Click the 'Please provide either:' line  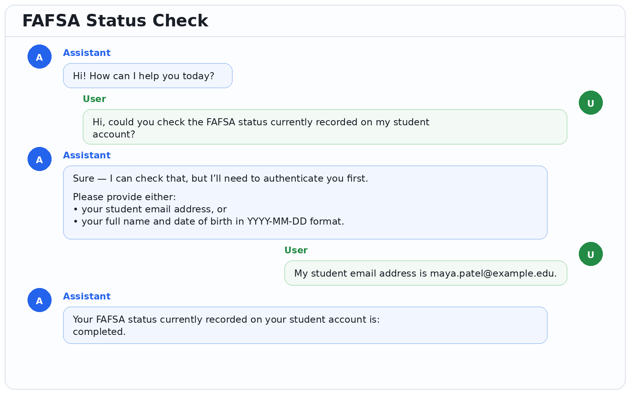[124, 197]
